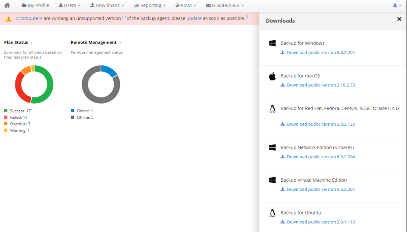This screenshot has height=232, width=407.
Task: Click the Home icon in the navigation bar
Action: click(x=7, y=5)
